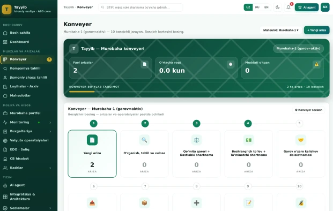
Task: Open the notifications bell icon
Action: click(288, 7)
